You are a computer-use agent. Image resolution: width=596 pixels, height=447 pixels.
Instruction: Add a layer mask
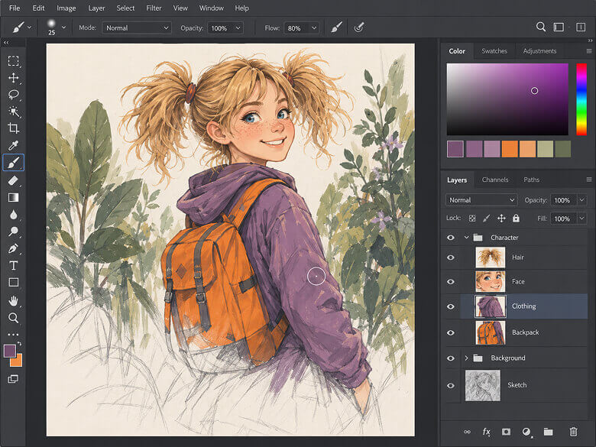(x=506, y=432)
